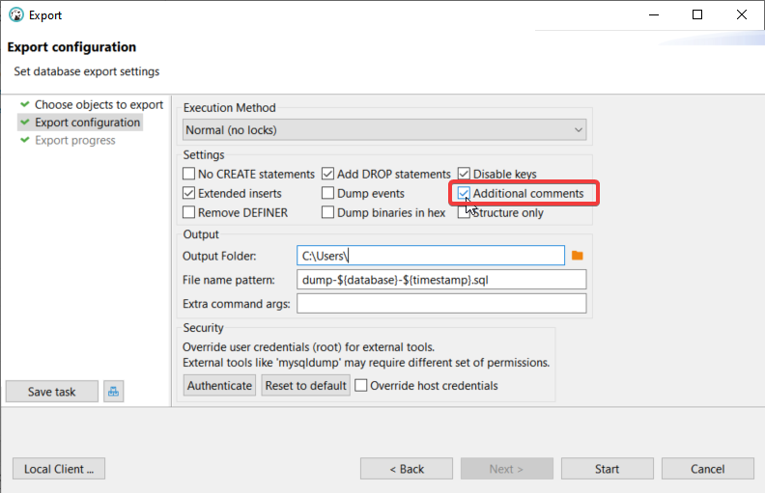Minimize the Export window
This screenshot has width=765, height=493.
(654, 14)
